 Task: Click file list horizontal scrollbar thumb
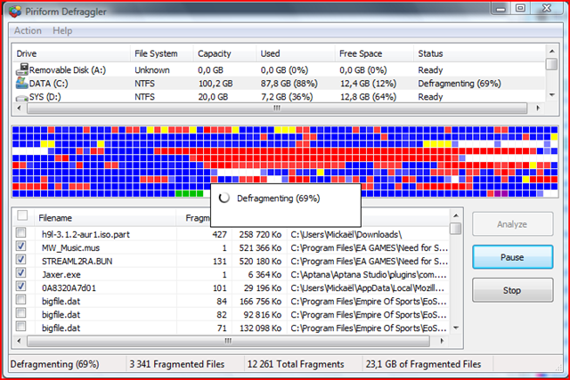(x=228, y=341)
